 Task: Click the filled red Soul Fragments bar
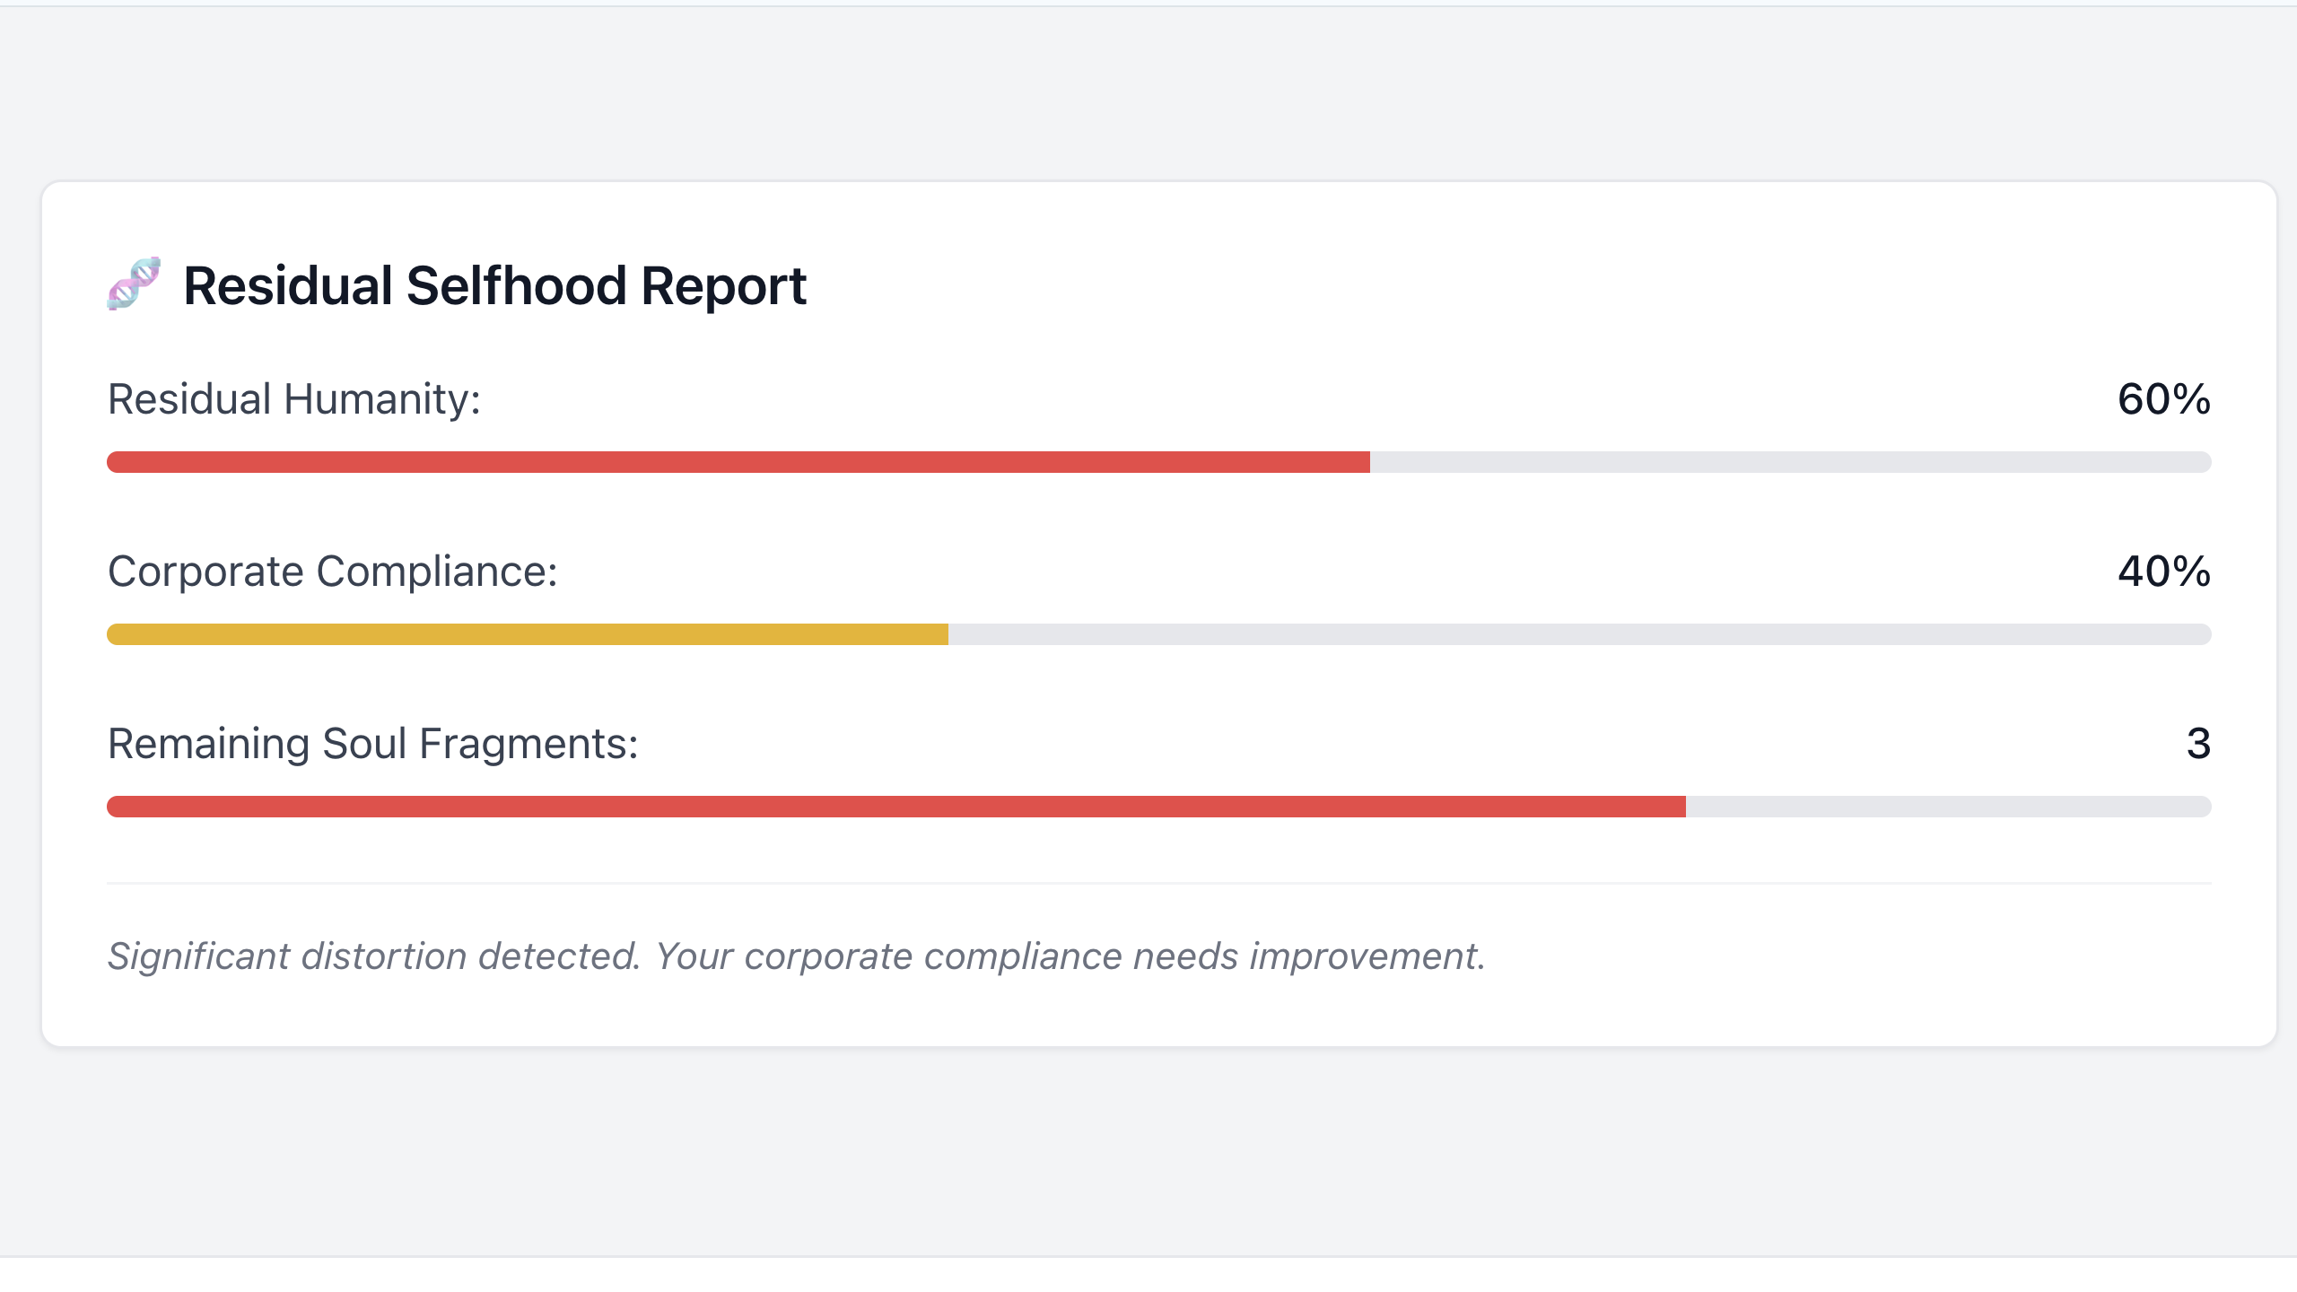pos(895,807)
